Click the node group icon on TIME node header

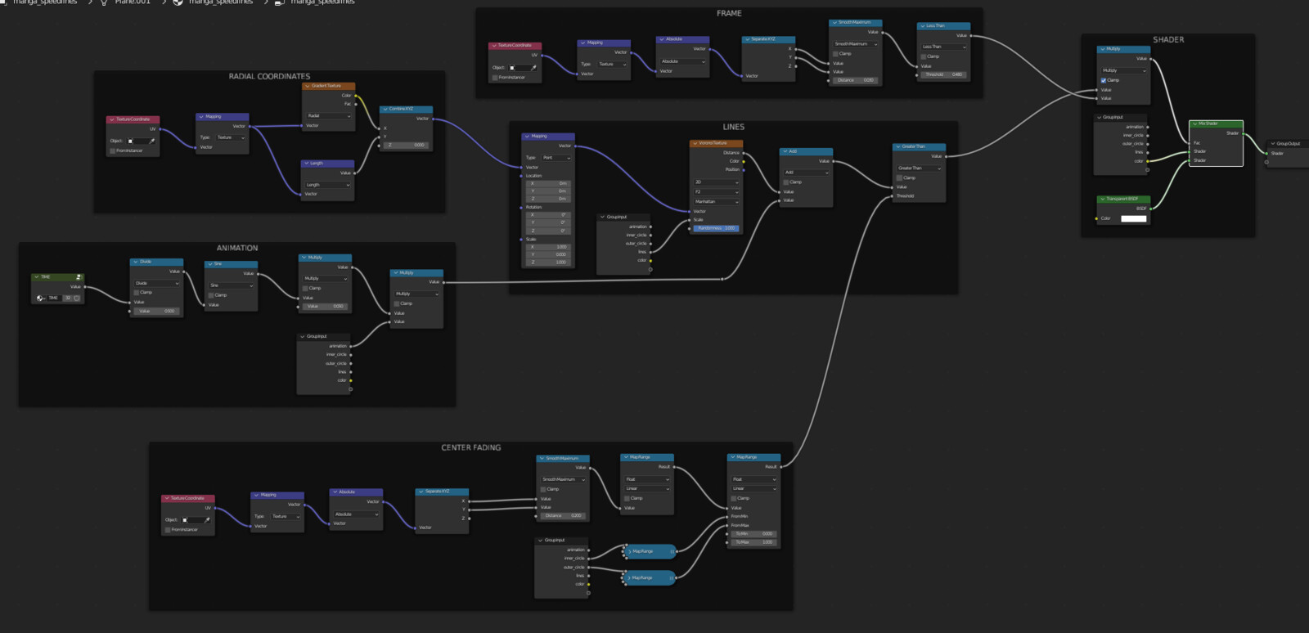79,276
